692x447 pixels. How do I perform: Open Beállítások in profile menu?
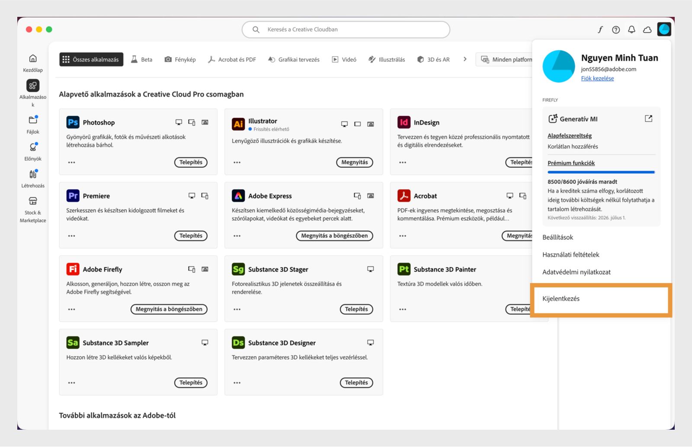click(x=558, y=237)
